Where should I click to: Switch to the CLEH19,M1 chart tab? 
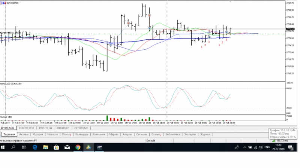(81, 128)
